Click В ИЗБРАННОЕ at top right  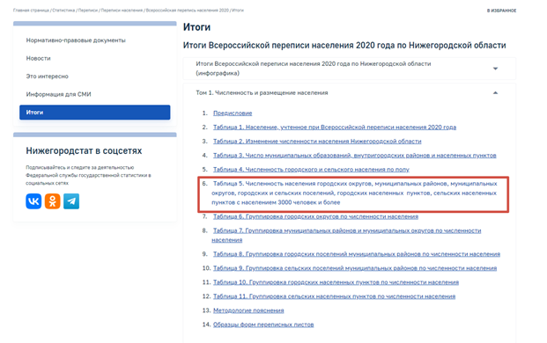coord(501,11)
